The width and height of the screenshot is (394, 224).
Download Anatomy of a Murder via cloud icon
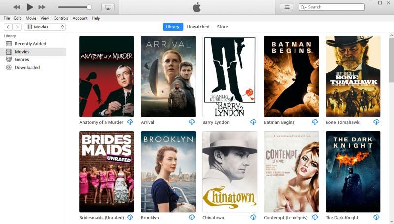coord(130,122)
